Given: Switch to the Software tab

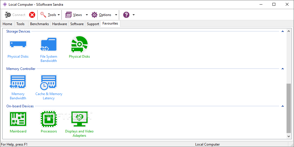Looking at the screenshot, I should click(x=77, y=24).
